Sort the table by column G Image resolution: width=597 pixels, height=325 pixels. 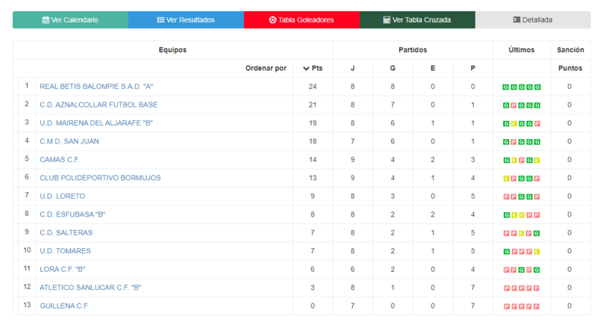point(393,68)
